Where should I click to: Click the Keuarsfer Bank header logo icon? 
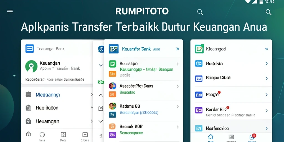pos(113,49)
